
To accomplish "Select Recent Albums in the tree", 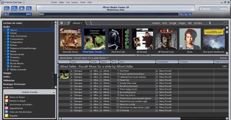I will coord(17,63).
